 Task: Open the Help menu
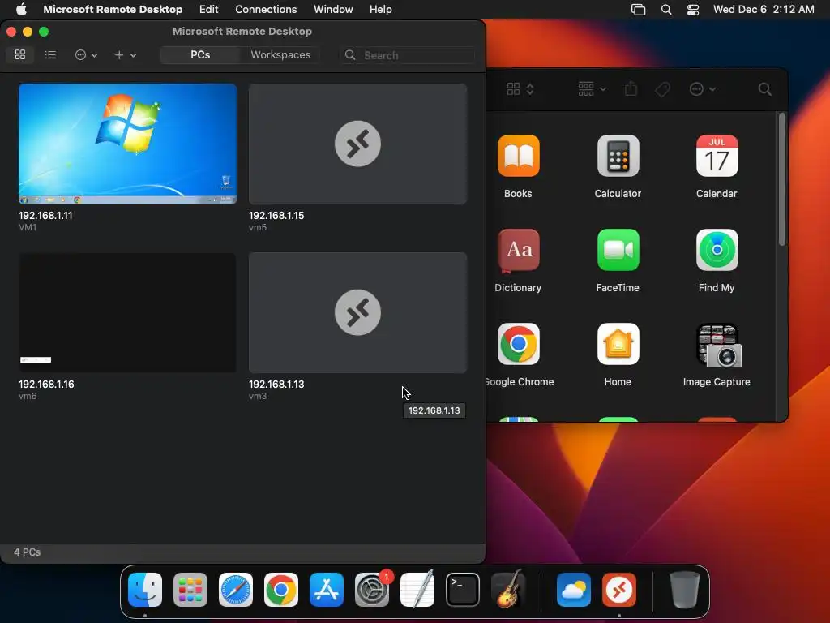[x=381, y=9]
